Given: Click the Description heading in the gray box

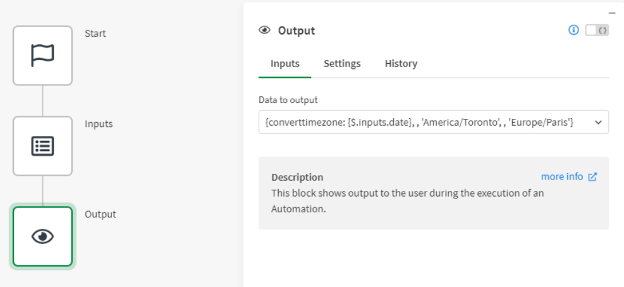Looking at the screenshot, I should [297, 177].
